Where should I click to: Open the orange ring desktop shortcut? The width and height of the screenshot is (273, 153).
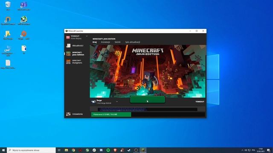24,35
